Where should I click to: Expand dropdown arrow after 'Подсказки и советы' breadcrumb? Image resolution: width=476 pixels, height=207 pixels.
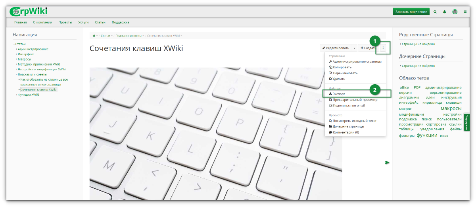[143, 36]
